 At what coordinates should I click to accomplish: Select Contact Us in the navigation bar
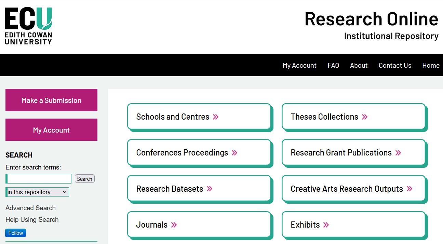395,65
